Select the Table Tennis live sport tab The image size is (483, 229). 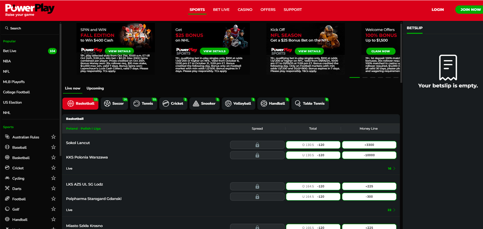click(310, 103)
